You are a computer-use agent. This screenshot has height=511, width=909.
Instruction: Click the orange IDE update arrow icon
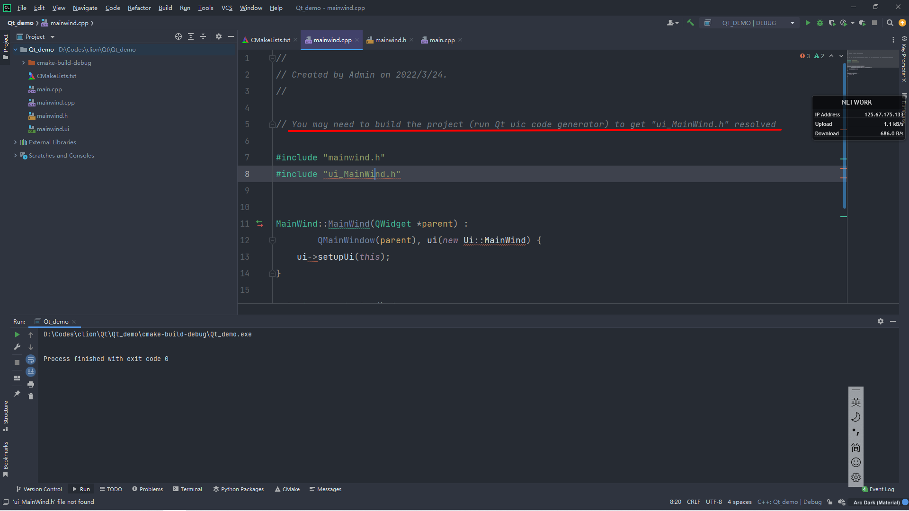[902, 23]
